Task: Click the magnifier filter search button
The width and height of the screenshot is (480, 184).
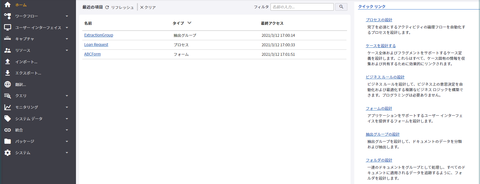Action: (x=341, y=7)
